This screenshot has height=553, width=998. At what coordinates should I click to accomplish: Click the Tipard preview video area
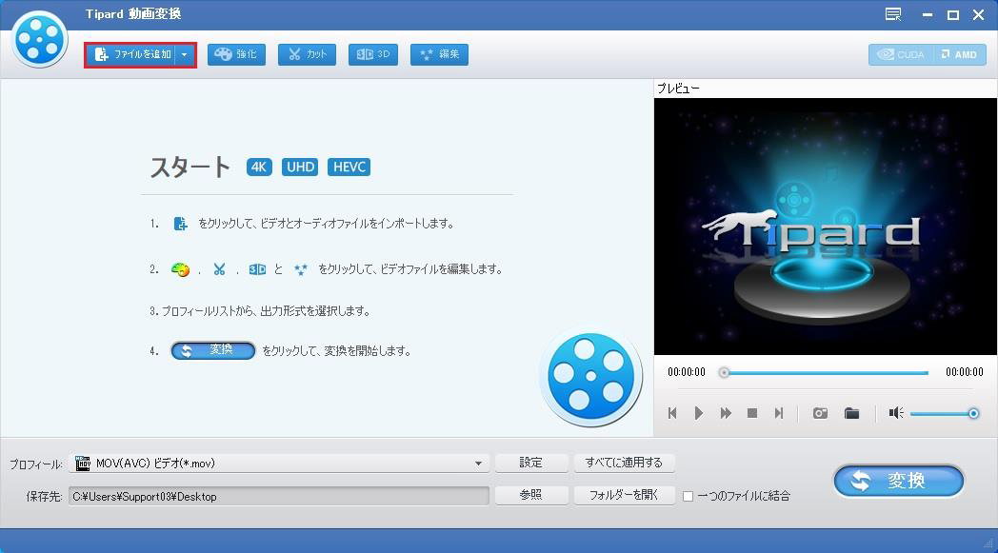tap(825, 226)
